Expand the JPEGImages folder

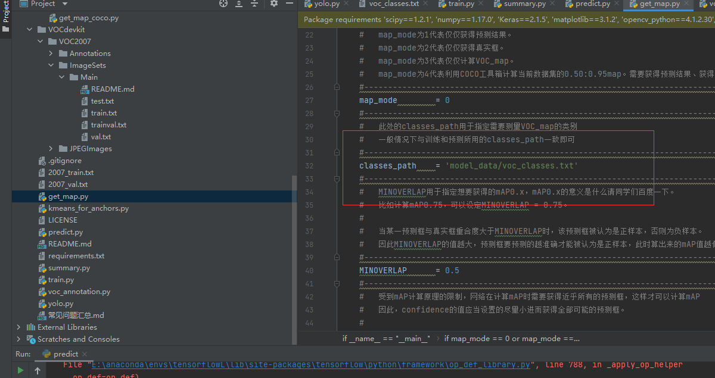coord(51,149)
